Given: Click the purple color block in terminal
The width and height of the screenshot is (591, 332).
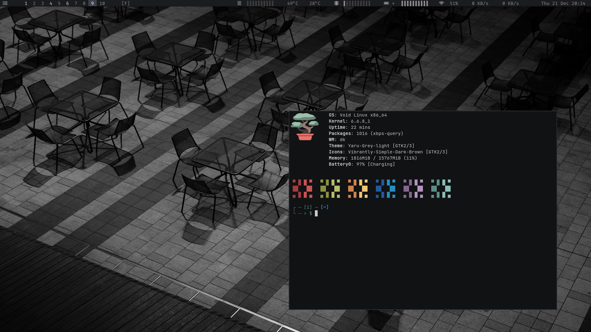Looking at the screenshot, I should coord(413,189).
